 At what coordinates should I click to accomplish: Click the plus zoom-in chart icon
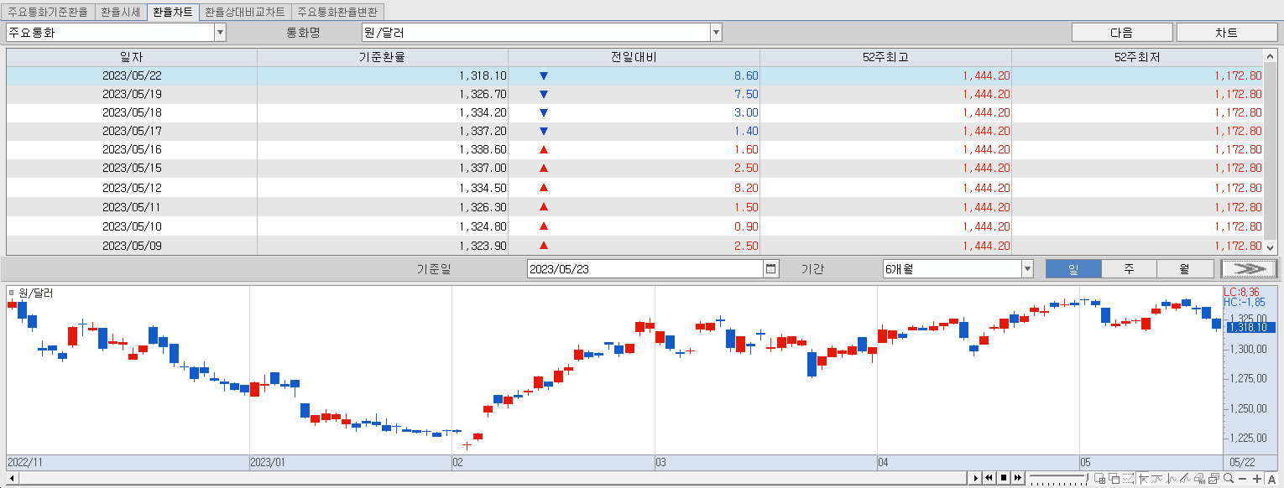pyautogui.click(x=1257, y=479)
